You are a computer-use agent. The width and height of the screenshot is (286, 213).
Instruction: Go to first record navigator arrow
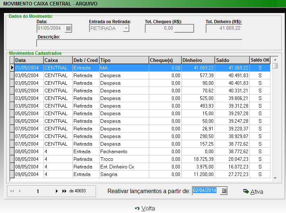click(12, 191)
